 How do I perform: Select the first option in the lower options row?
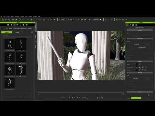click(x=137, y=70)
